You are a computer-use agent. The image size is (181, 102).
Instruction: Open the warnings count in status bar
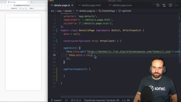(79, 100)
